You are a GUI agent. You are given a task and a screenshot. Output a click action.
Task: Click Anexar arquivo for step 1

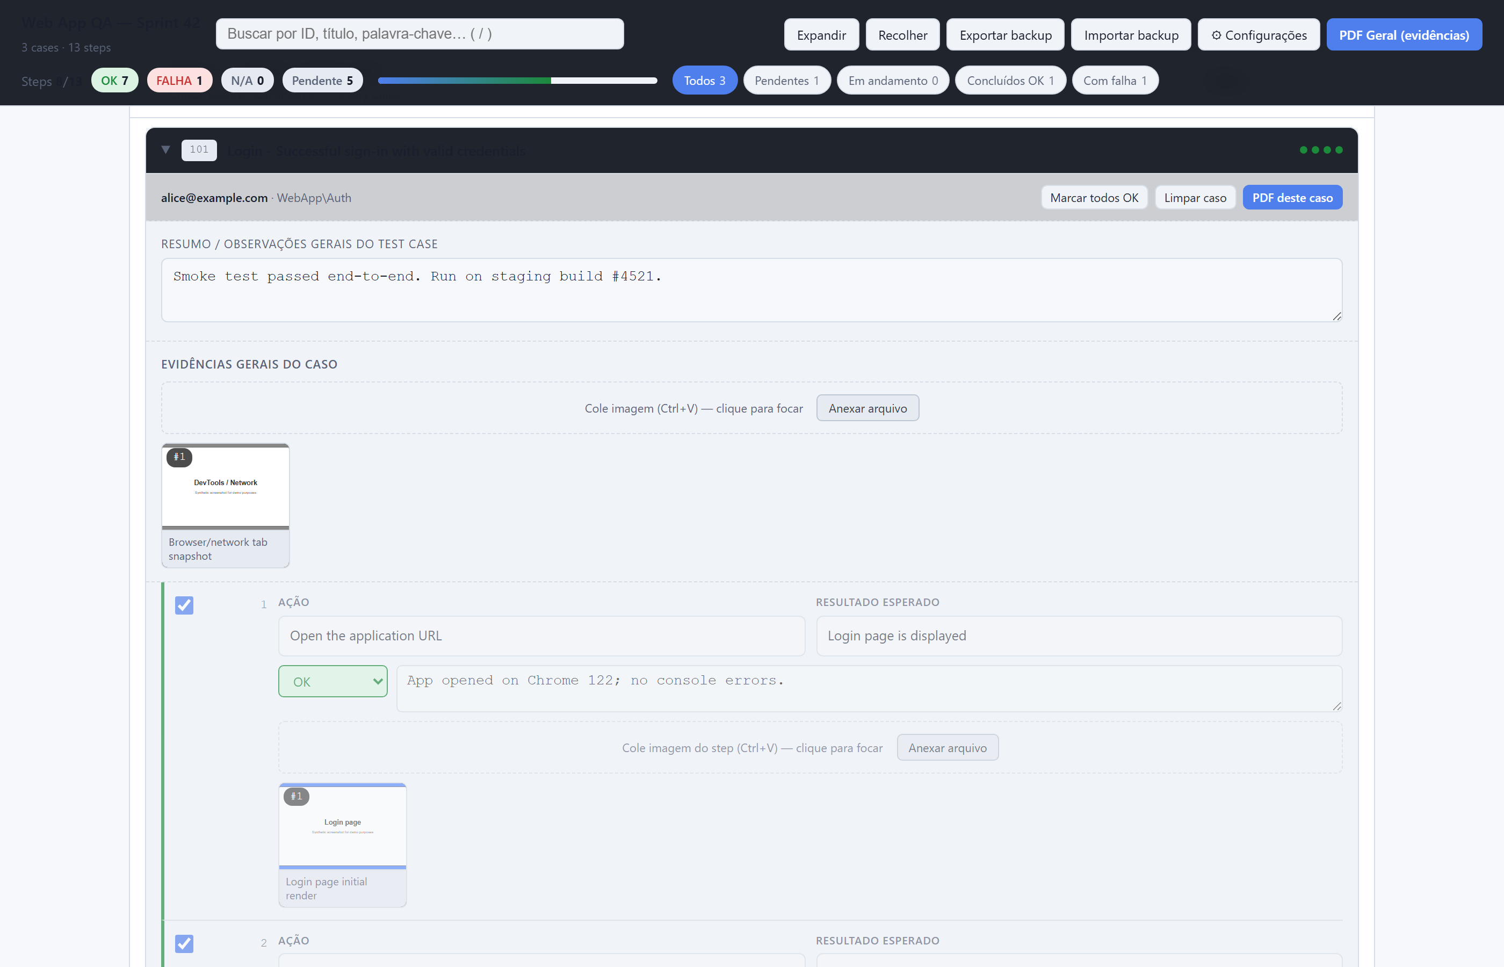point(947,748)
